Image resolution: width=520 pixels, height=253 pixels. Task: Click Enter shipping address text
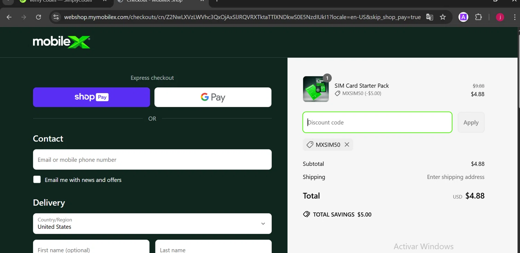(x=456, y=177)
